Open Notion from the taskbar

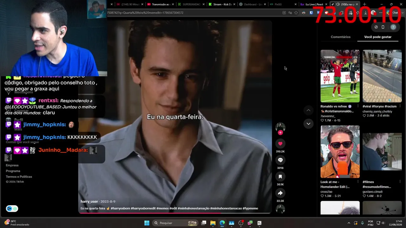[259, 223]
